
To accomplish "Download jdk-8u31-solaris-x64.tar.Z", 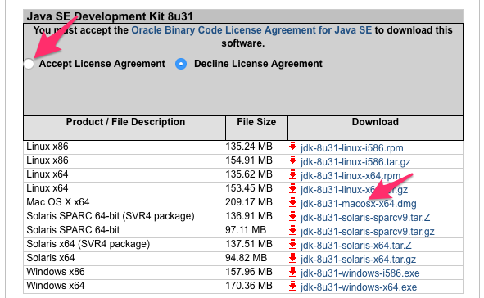I will (356, 246).
